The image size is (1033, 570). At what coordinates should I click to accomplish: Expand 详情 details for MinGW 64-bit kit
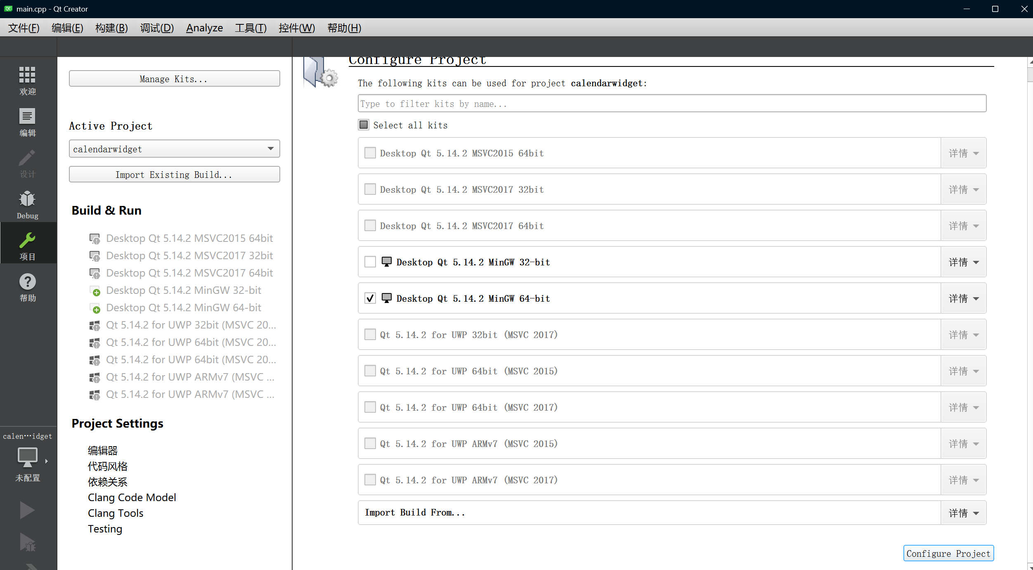(x=963, y=298)
